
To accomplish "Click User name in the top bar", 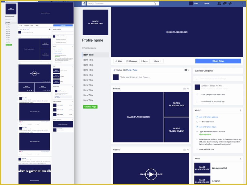I will click(196, 3).
